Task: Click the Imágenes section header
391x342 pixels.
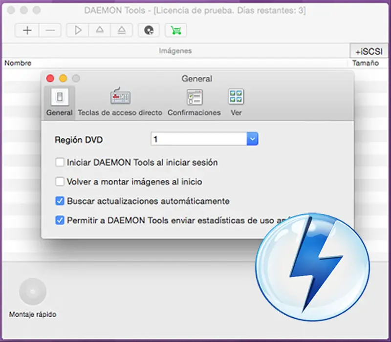Action: tap(175, 51)
